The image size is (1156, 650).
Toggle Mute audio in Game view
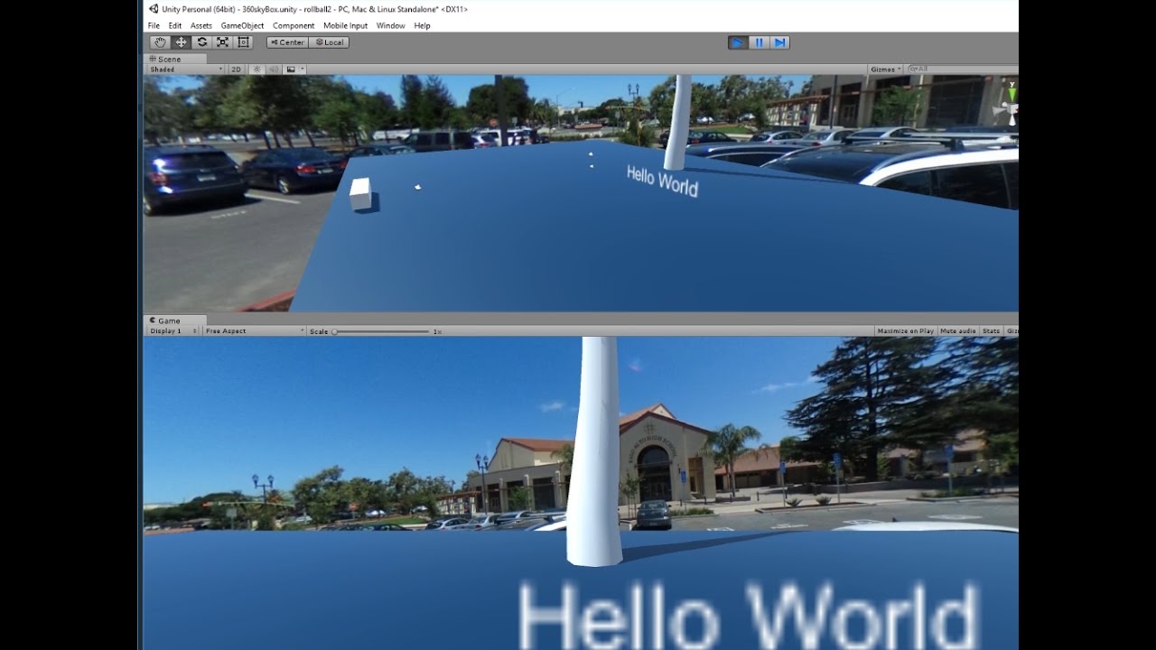click(957, 331)
